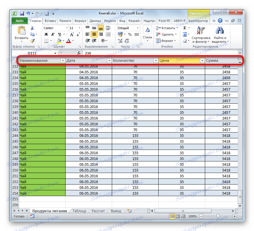The image size is (254, 231).
Task: Apply underline with the Ч icon
Action: point(59,34)
